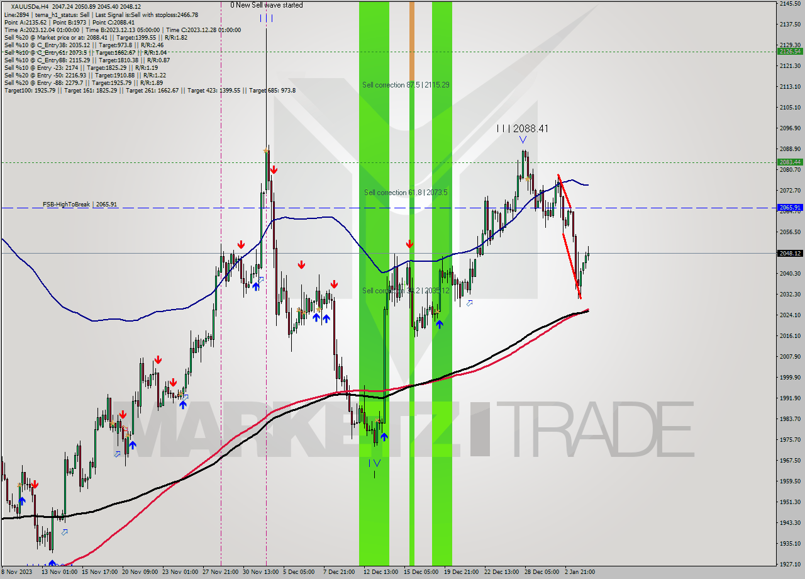This screenshot has height=579, width=805.
Task: Click the blue buy arrow at the 13 Nov bottom
Action: (52, 563)
